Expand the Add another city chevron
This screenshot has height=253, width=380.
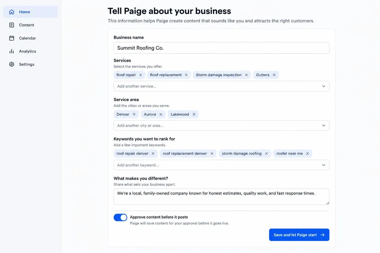[x=323, y=125]
